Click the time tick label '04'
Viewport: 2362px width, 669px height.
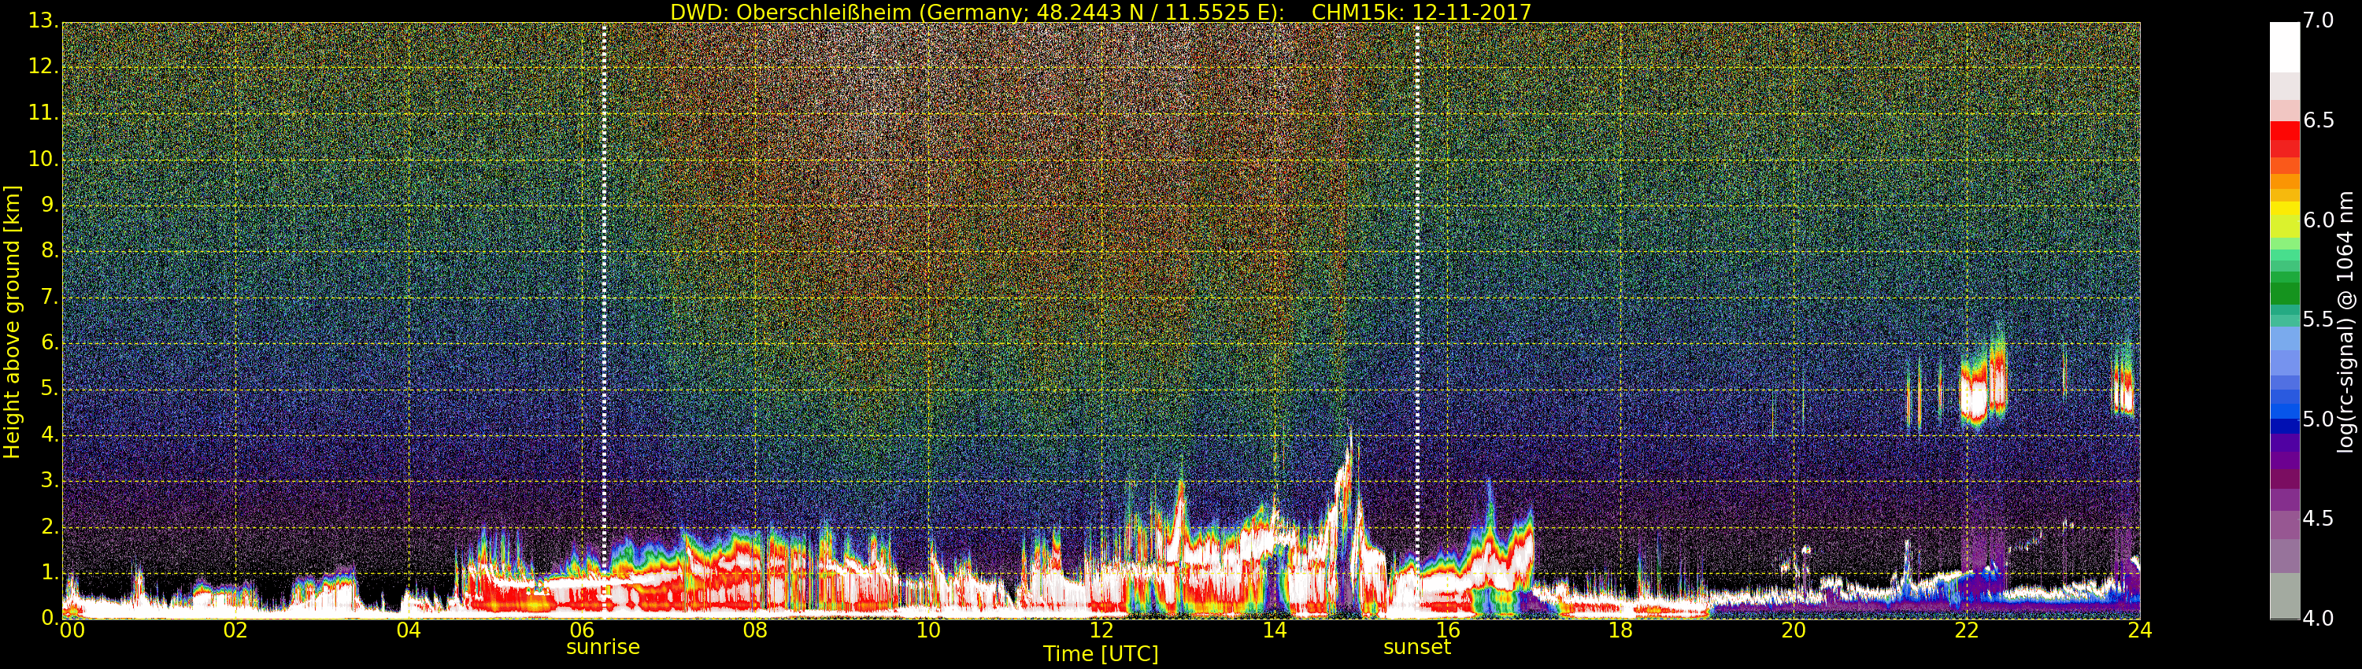409,630
